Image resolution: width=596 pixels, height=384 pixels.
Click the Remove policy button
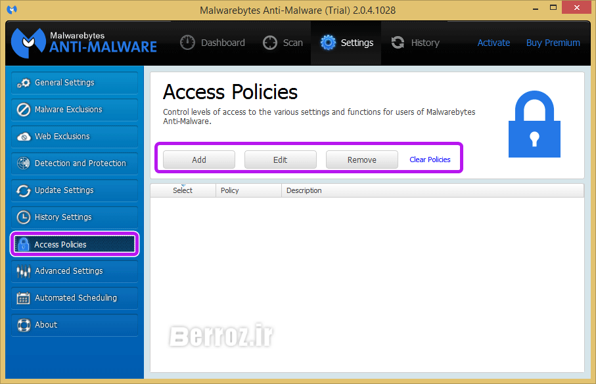(x=362, y=160)
